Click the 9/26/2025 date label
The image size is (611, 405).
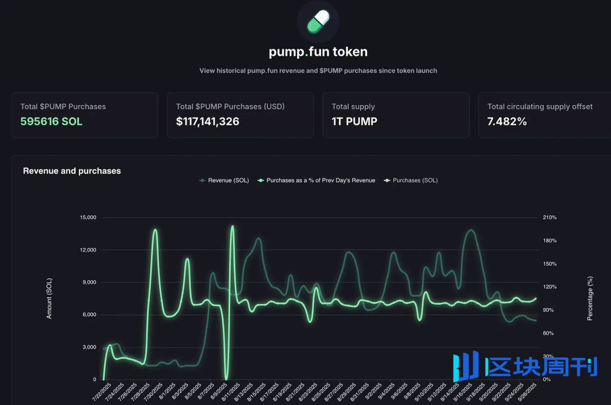click(528, 393)
